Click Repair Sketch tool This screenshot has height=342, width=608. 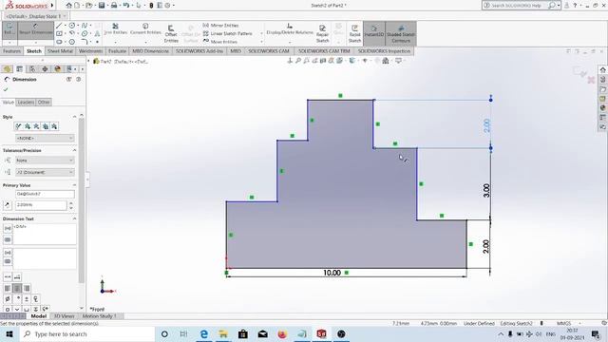(322, 34)
